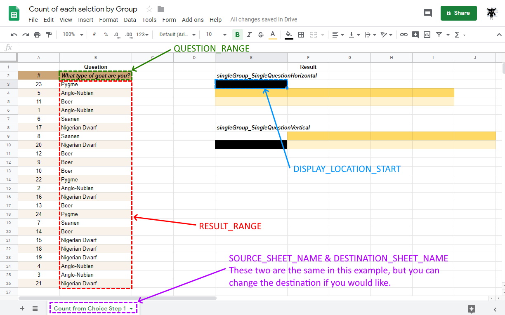
Task: Open the account avatar menu
Action: pos(491,13)
